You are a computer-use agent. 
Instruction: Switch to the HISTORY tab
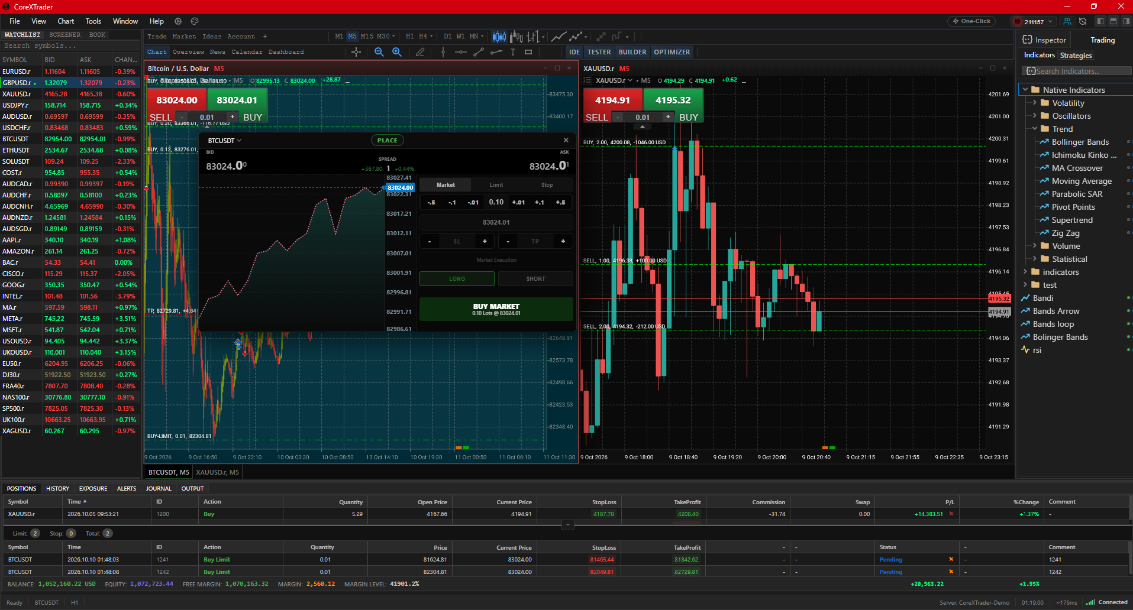(57, 488)
